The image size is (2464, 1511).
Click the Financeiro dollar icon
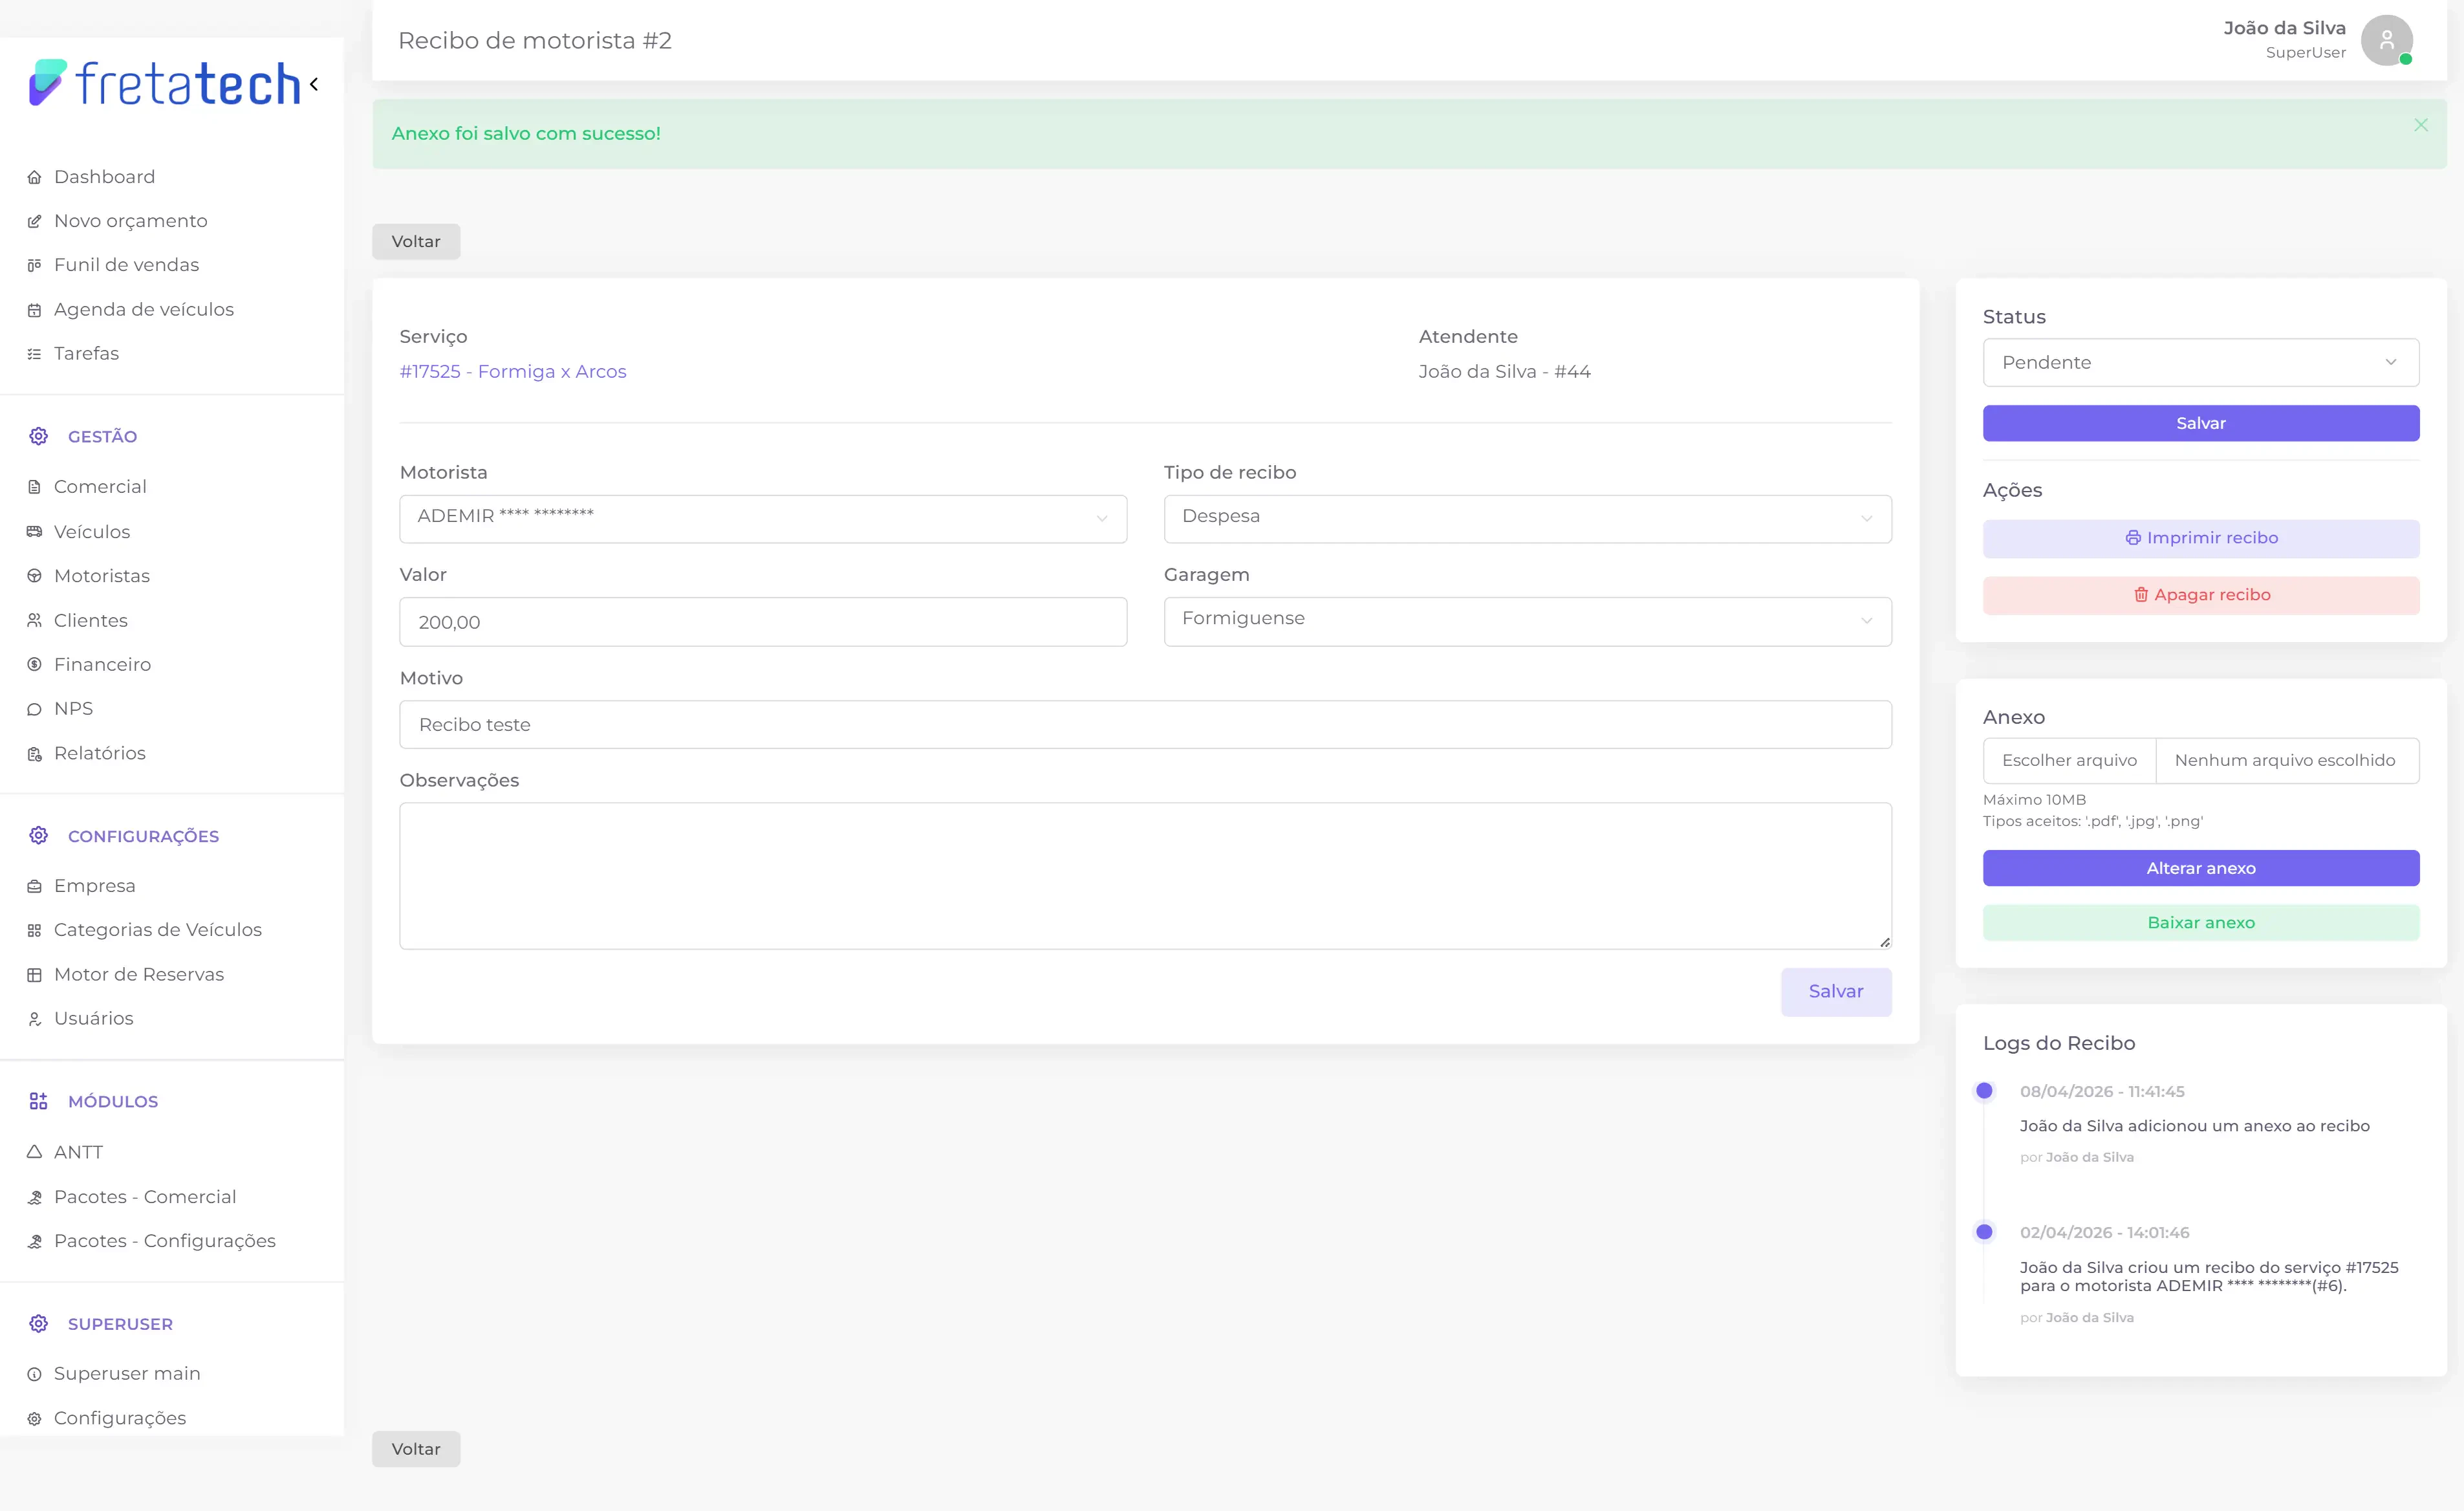click(34, 664)
